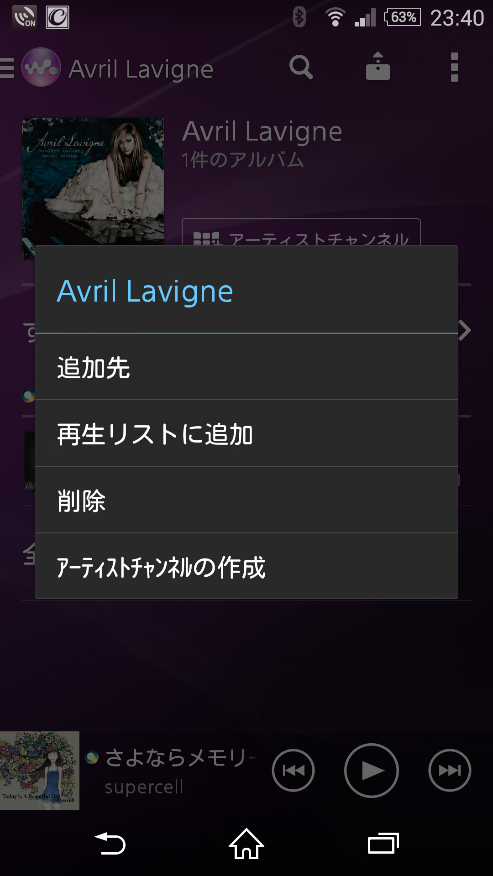Expand the chevron arrow on the right
This screenshot has width=493, height=876.
click(x=465, y=330)
